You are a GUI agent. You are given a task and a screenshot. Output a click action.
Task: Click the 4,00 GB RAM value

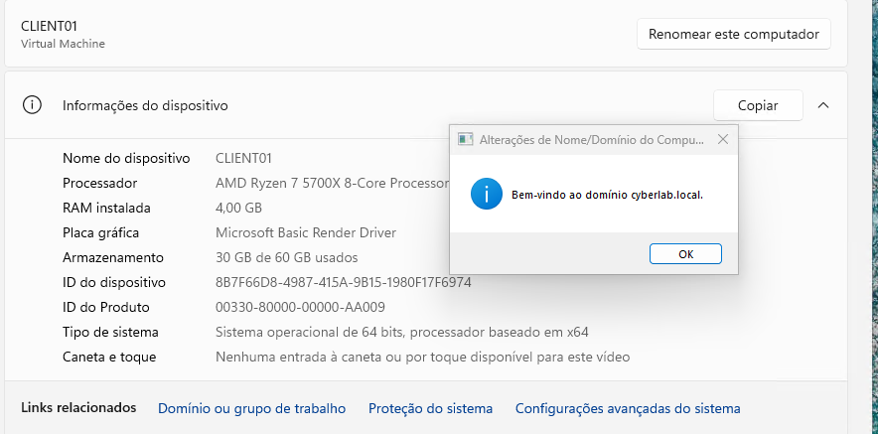tap(238, 208)
